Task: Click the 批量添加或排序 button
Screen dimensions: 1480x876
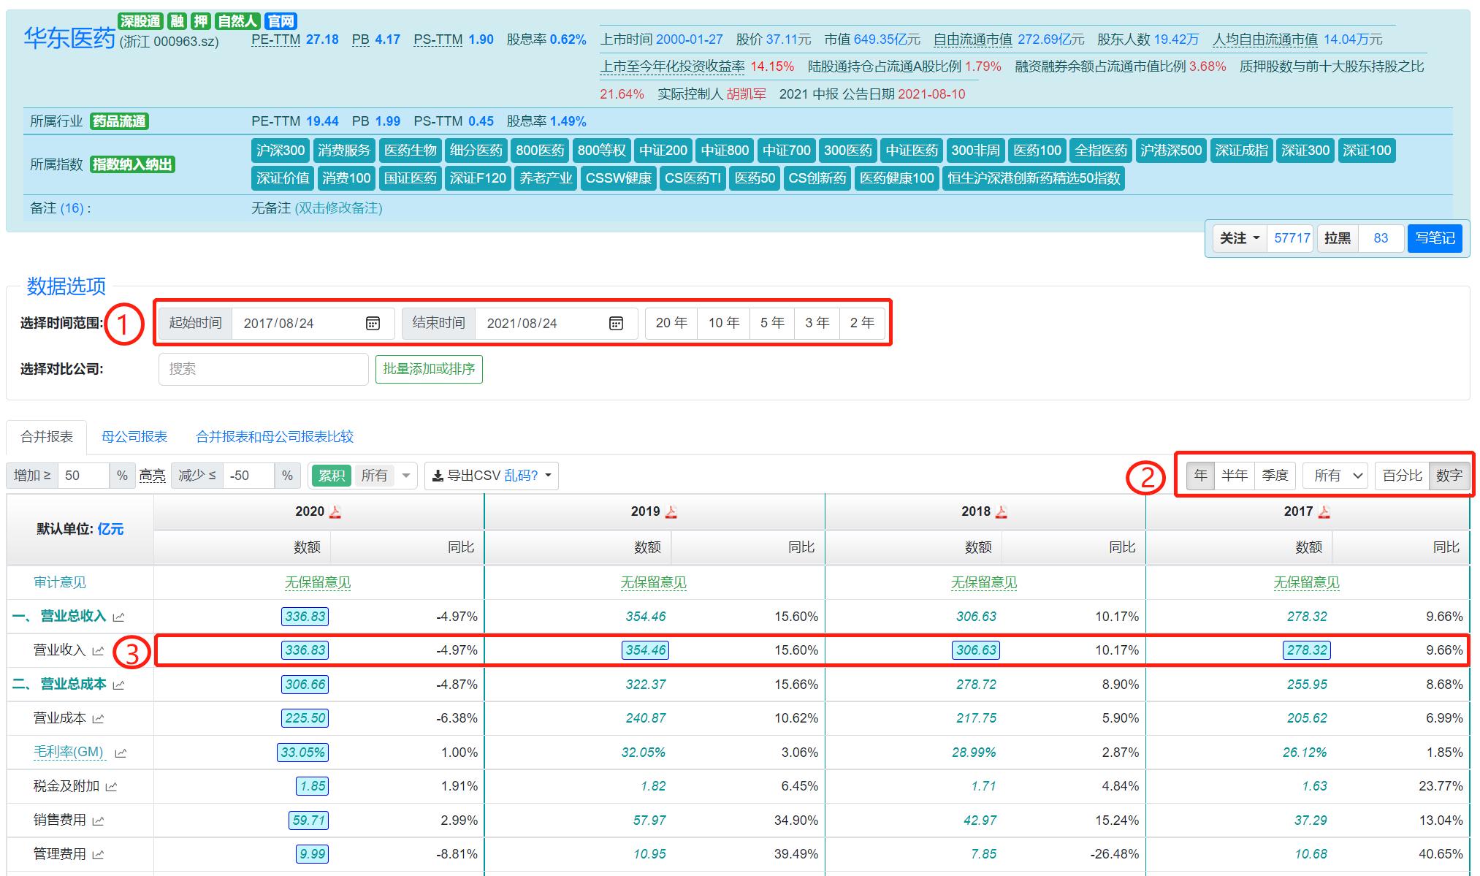Action: [x=429, y=369]
